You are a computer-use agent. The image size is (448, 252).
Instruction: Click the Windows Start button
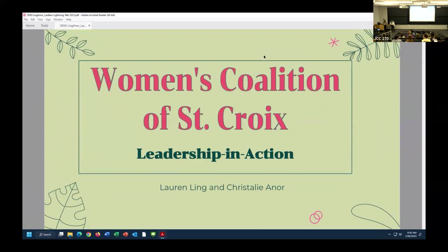pyautogui.click(x=29, y=234)
